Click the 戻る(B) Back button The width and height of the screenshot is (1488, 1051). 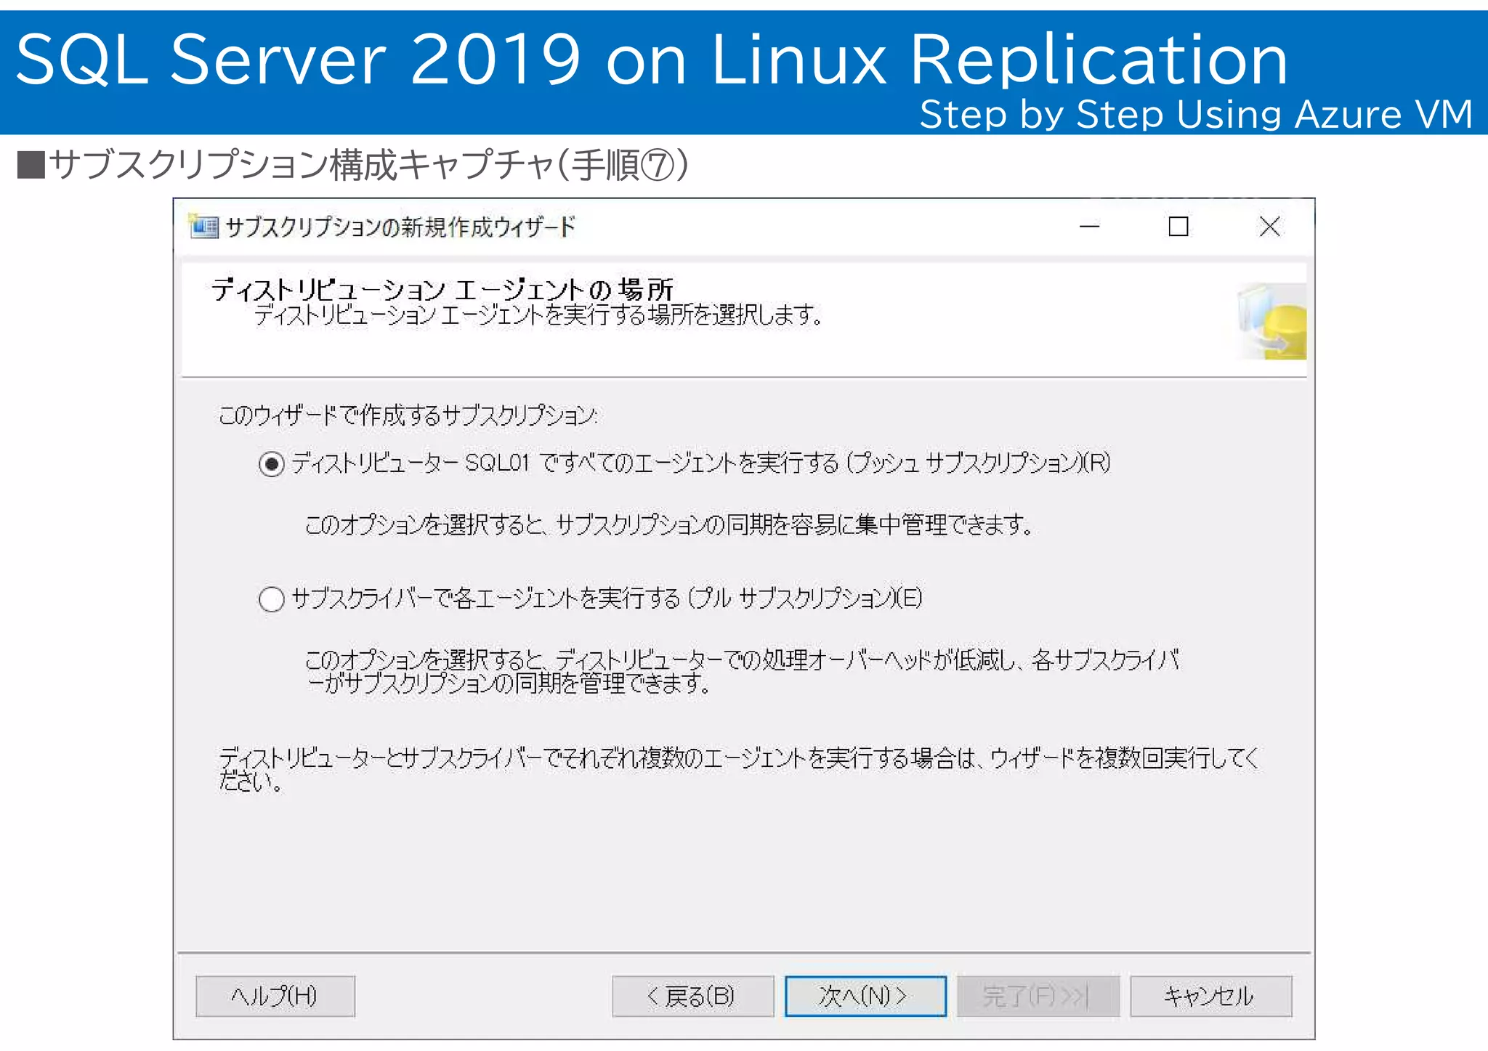pyautogui.click(x=692, y=996)
